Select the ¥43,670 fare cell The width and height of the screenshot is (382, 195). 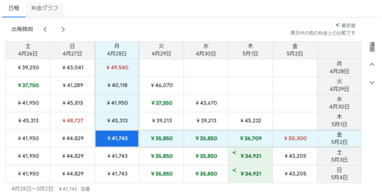pyautogui.click(x=206, y=103)
